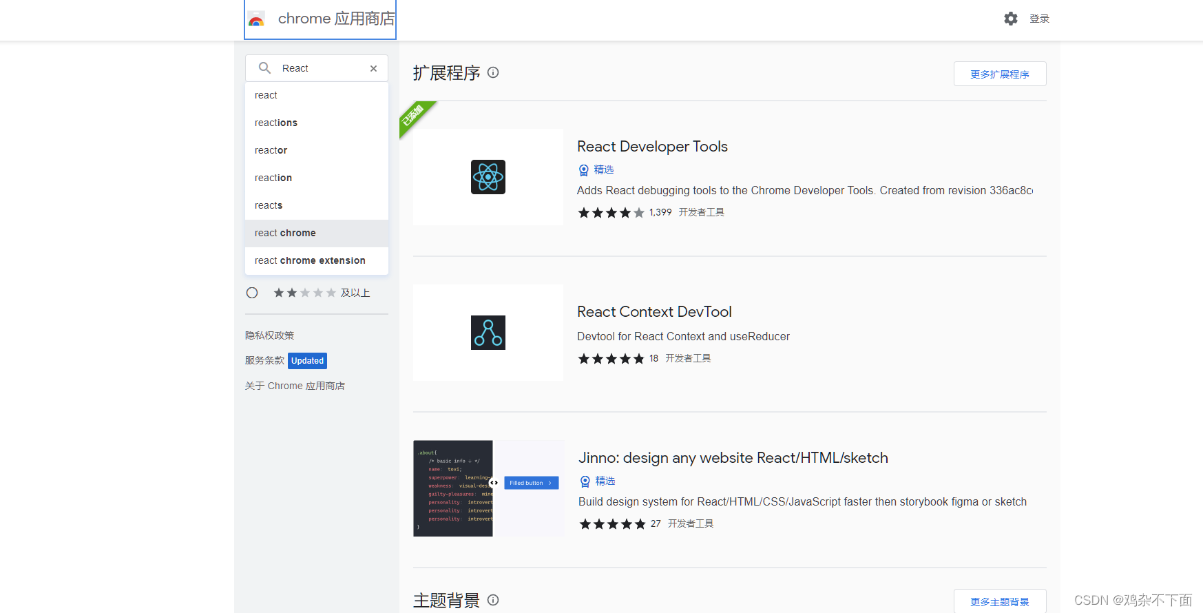This screenshot has width=1203, height=613.
Task: Click "Devtool for React Context and useReducer" text
Action: tap(683, 336)
